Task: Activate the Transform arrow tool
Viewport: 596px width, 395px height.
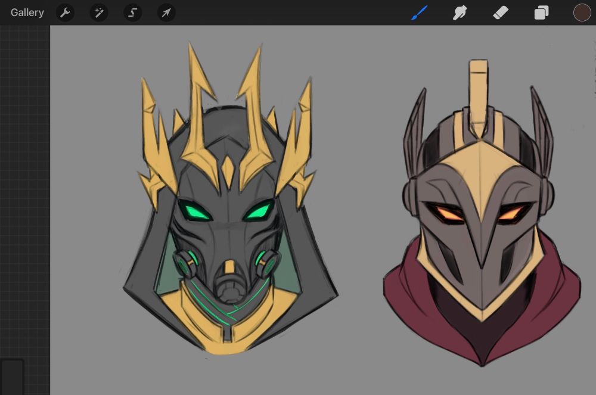Action: [166, 13]
